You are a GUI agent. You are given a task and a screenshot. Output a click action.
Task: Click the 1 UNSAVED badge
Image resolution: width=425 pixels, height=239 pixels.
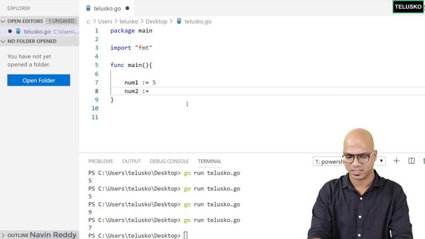click(x=61, y=21)
